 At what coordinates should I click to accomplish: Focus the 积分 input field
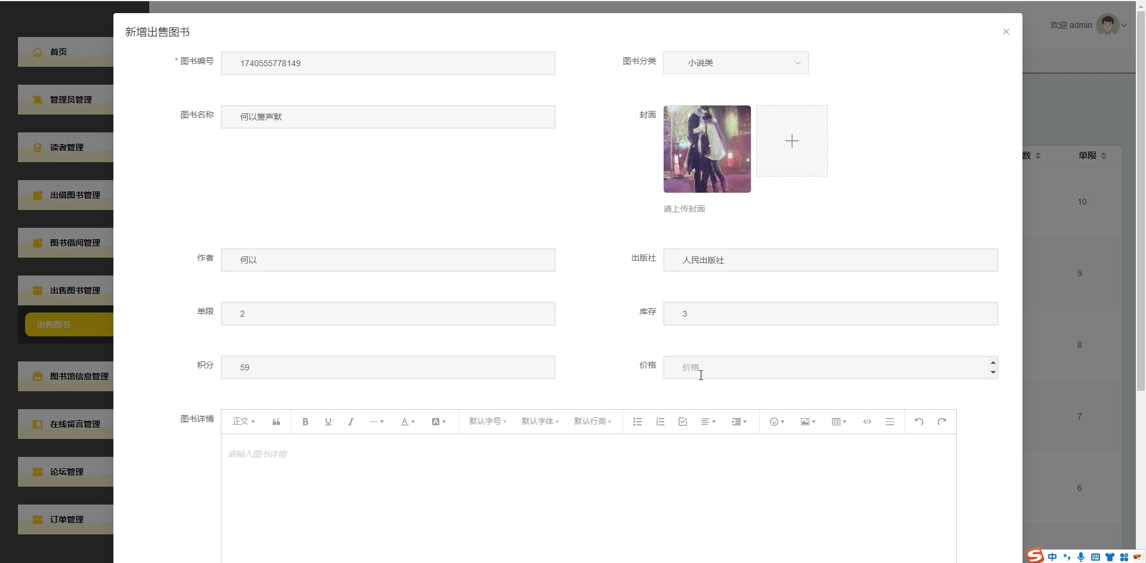[x=388, y=367]
